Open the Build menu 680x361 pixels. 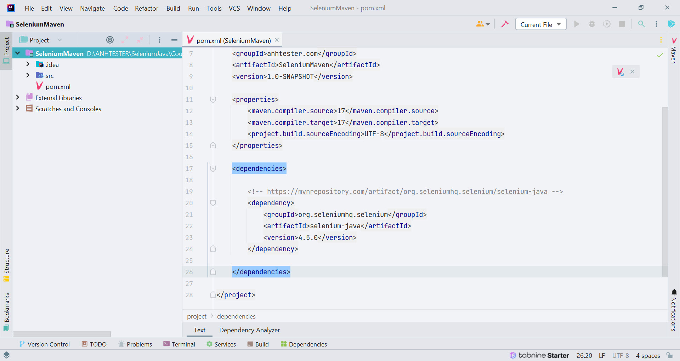click(173, 8)
